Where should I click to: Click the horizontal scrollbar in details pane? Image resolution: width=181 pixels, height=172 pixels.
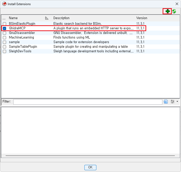(x=90, y=156)
